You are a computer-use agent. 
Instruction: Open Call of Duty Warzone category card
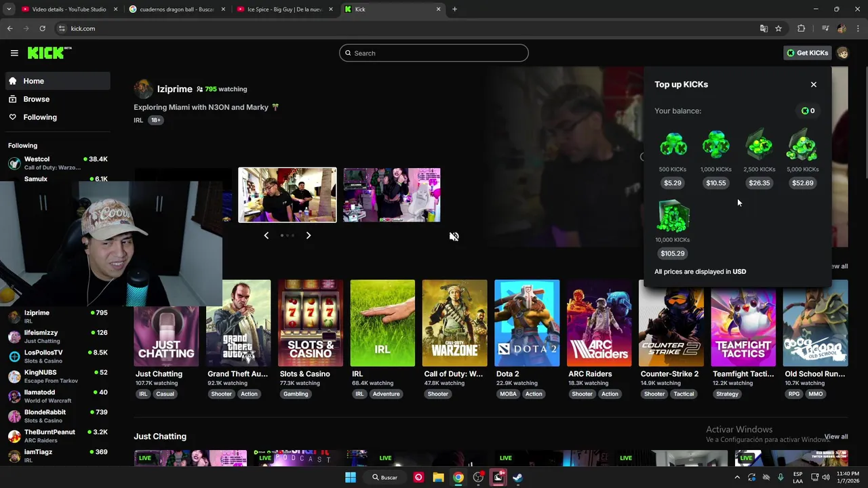click(454, 323)
